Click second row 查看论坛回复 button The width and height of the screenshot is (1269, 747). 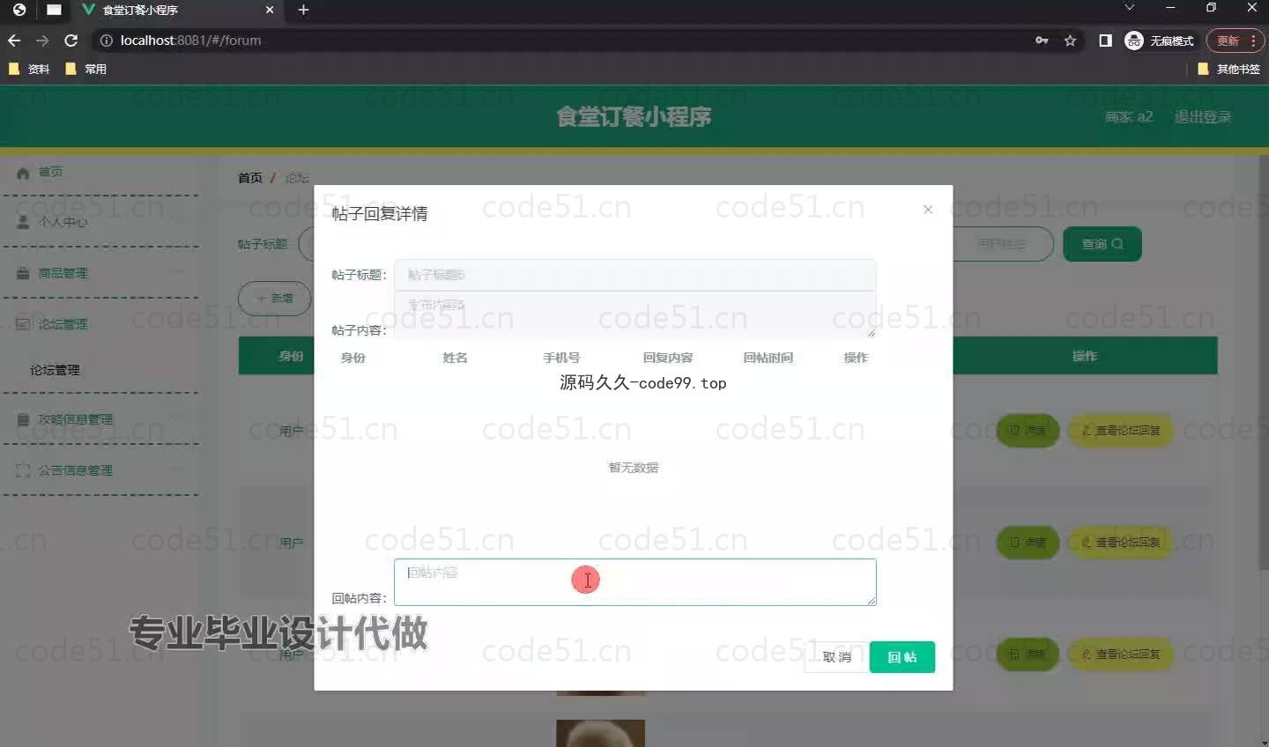(1121, 543)
